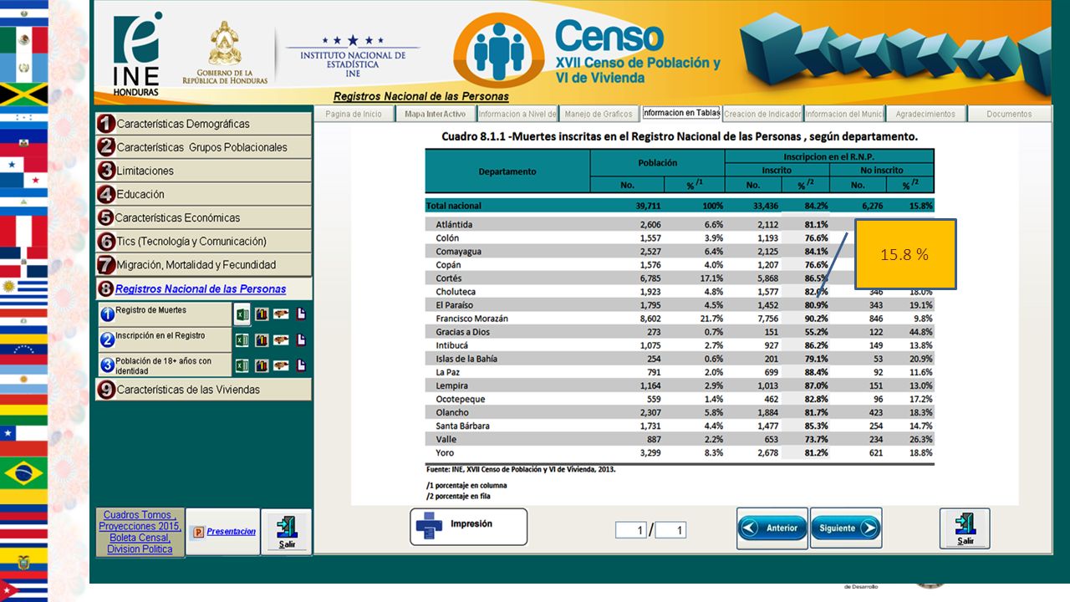
Task: Click Honduras map icon for Población de 18+
Action: point(282,365)
